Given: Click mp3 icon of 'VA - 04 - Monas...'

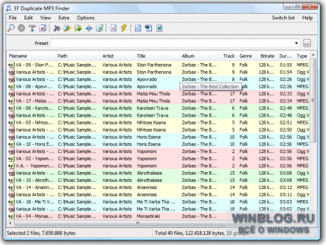Looking at the screenshot, I should (x=12, y=216).
